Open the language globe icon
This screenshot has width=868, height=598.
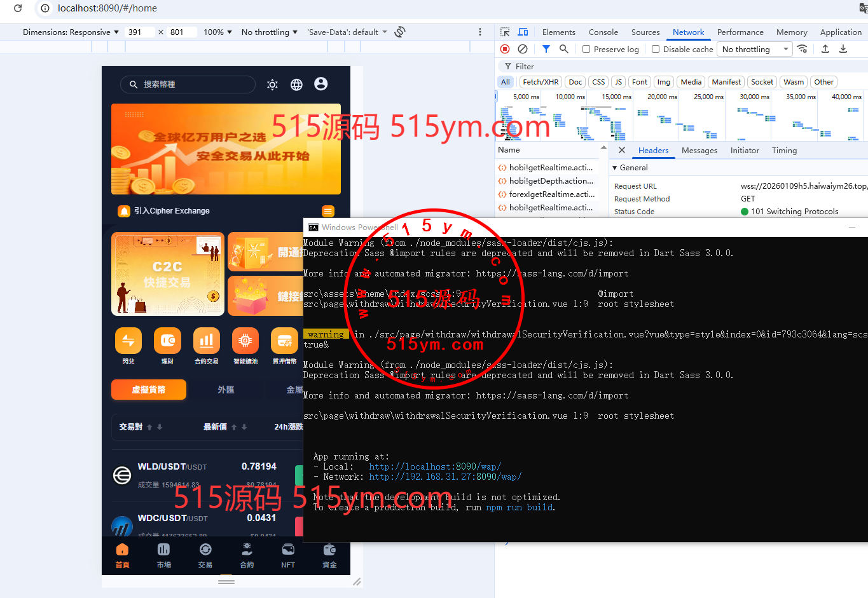(x=296, y=85)
